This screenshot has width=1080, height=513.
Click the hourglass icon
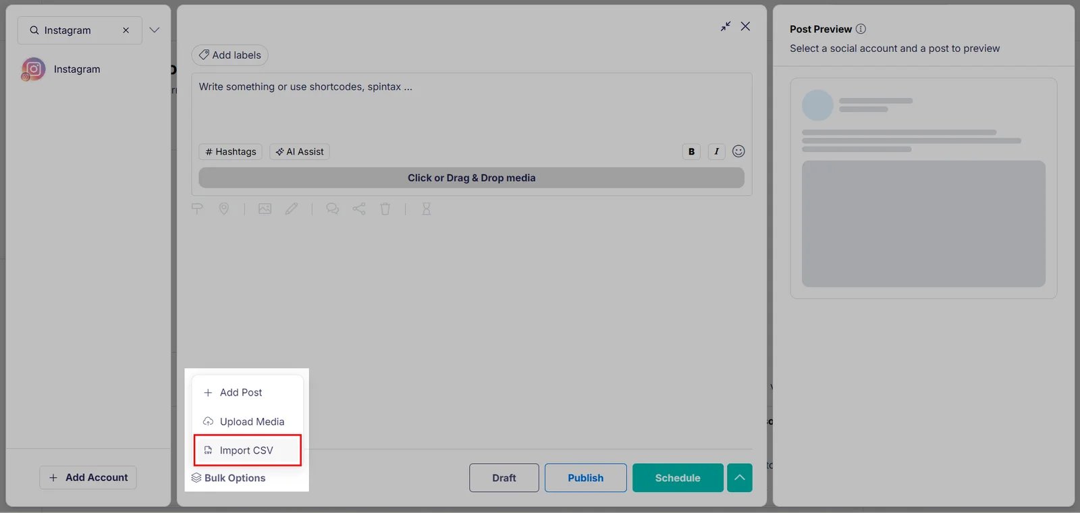pyautogui.click(x=427, y=209)
